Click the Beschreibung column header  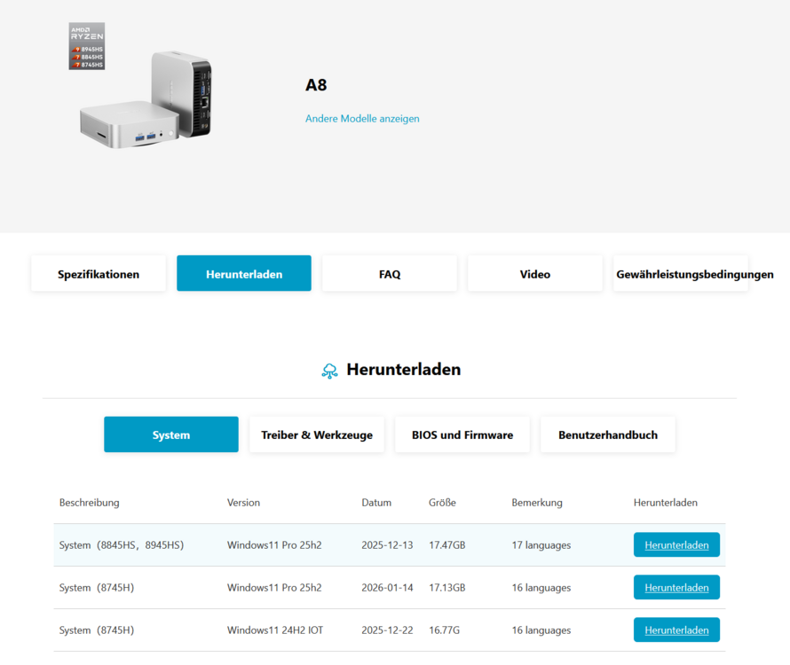click(89, 503)
